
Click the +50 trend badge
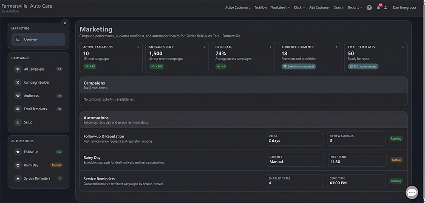click(x=90, y=66)
